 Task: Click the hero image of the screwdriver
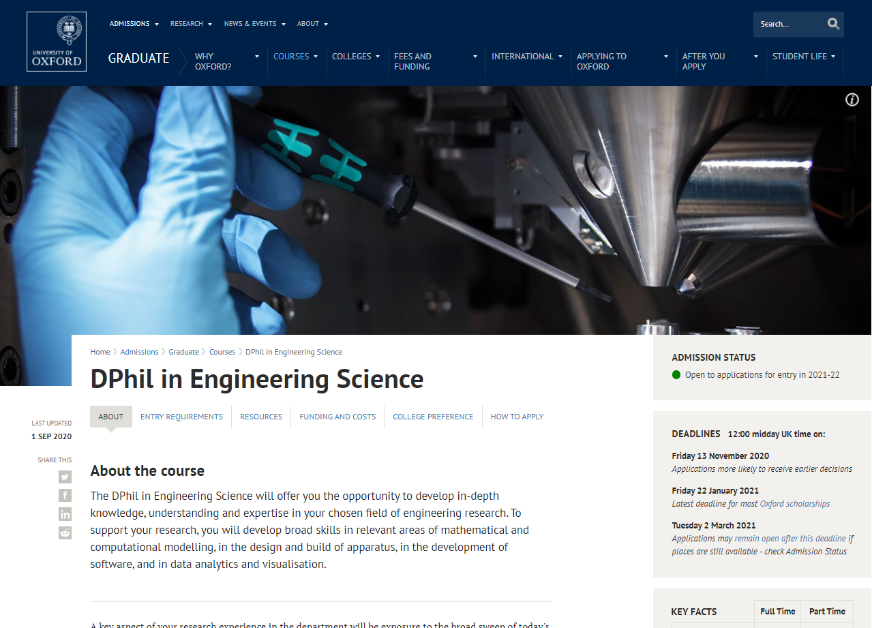point(436,210)
